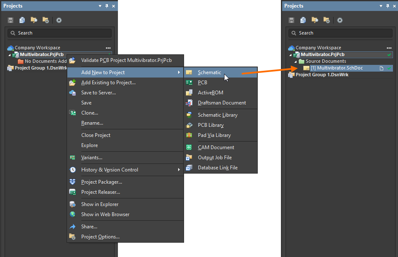Select Validate PCB Project Multivibrator.PrjPcb

pyautogui.click(x=126, y=61)
